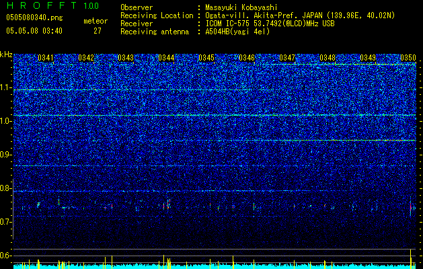Viewport: 423px width, 269px height.
Task: Click the 0349 time marker
Action: pyautogui.click(x=368, y=58)
